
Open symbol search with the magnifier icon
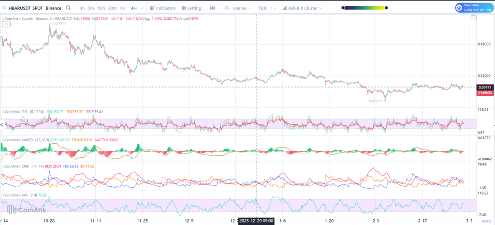(x=68, y=8)
